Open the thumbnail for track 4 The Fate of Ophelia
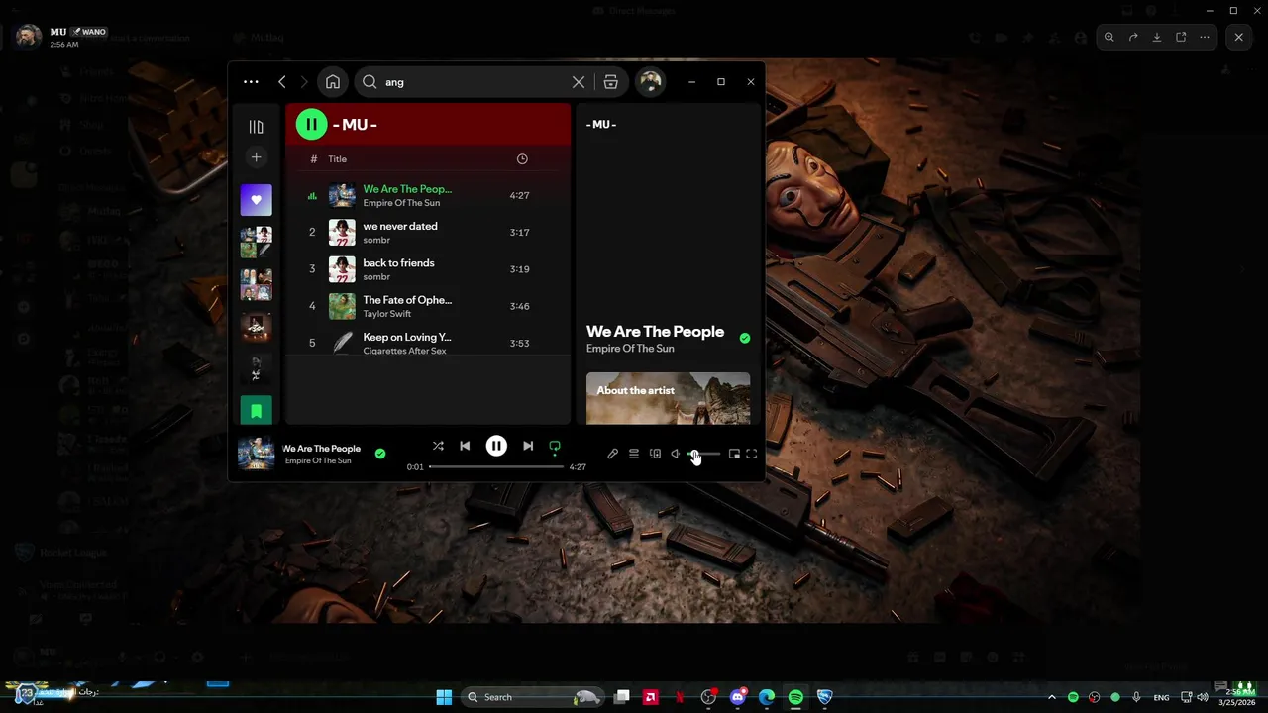 point(342,306)
